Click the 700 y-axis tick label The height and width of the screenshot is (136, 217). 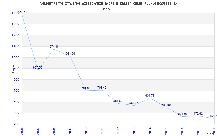pos(17,91)
